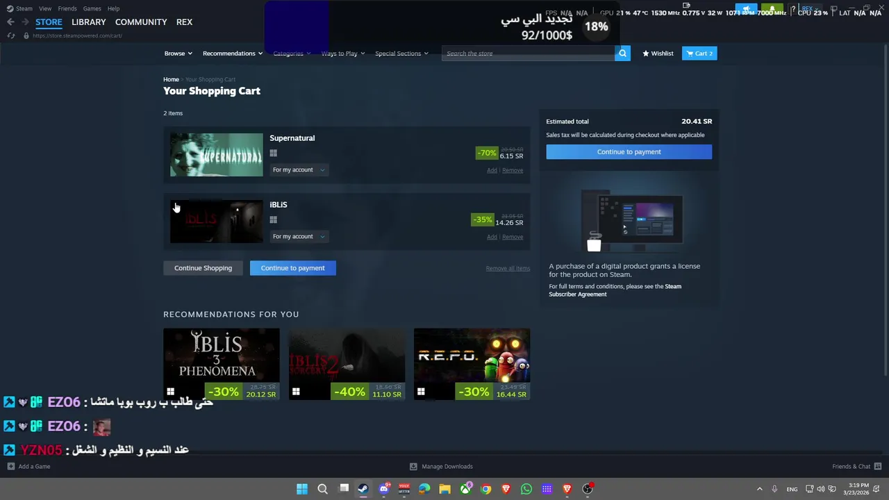Click Steam icon on taskbar

(363, 489)
